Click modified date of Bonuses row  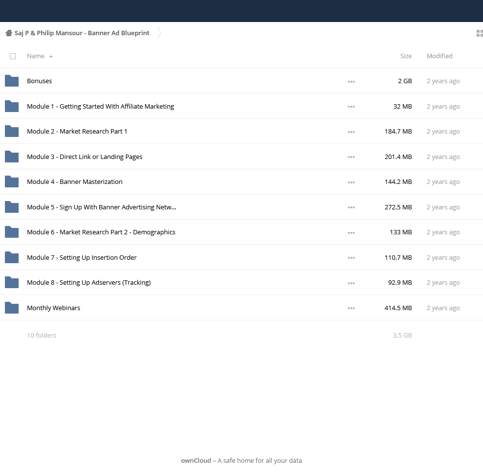pos(443,81)
